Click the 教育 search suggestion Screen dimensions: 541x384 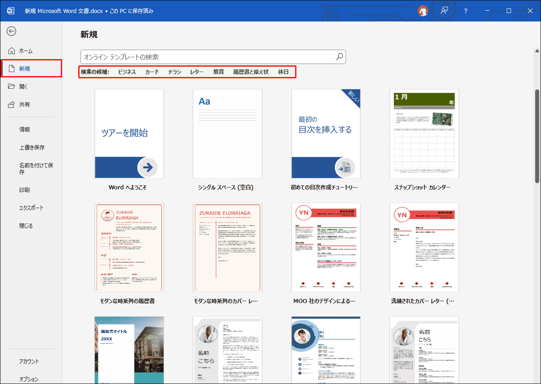[x=219, y=72]
